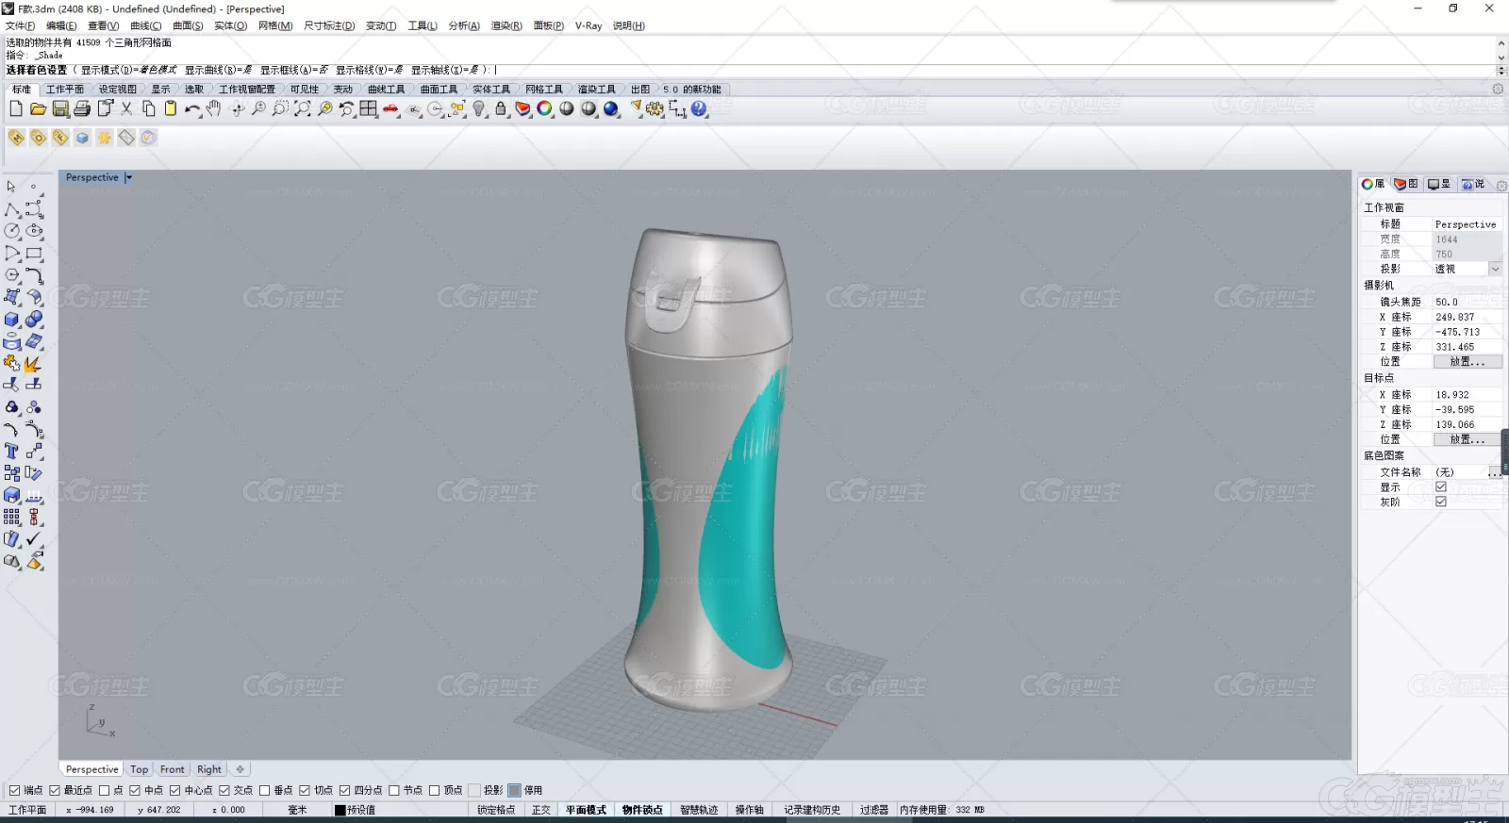Viewport: 1509px width, 823px height.
Task: Add a viewport tab with the plus button
Action: click(240, 769)
